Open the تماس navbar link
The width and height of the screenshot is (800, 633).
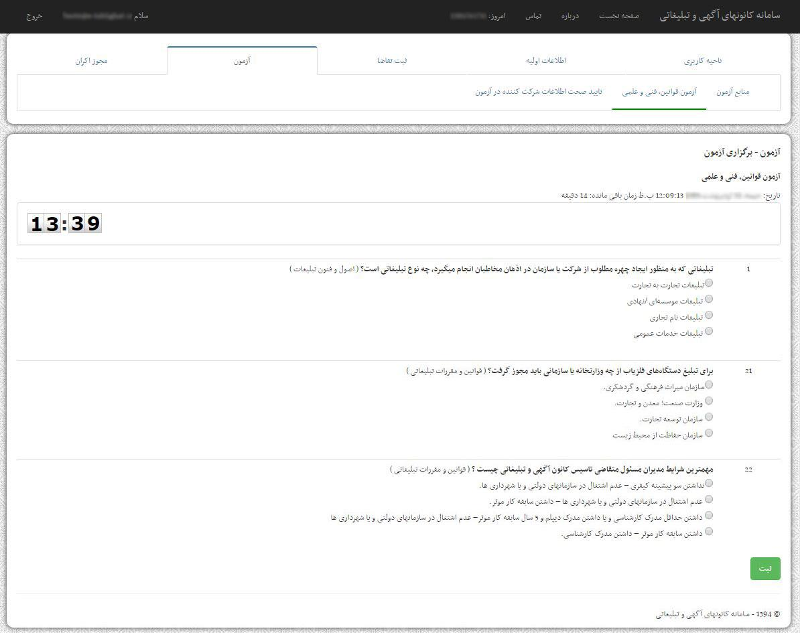[x=534, y=16]
